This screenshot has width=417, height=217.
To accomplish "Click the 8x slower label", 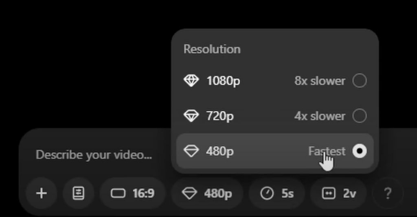I will coord(320,80).
